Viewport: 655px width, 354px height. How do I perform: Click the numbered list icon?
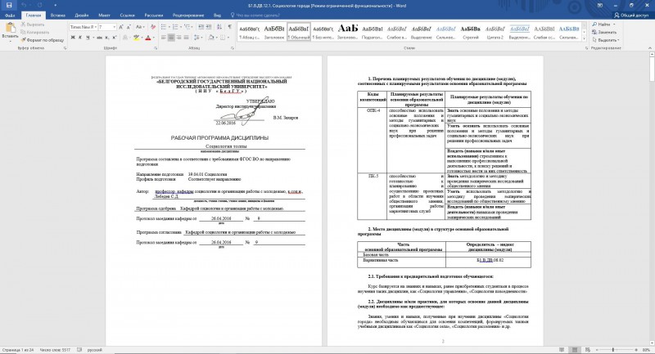click(175, 27)
